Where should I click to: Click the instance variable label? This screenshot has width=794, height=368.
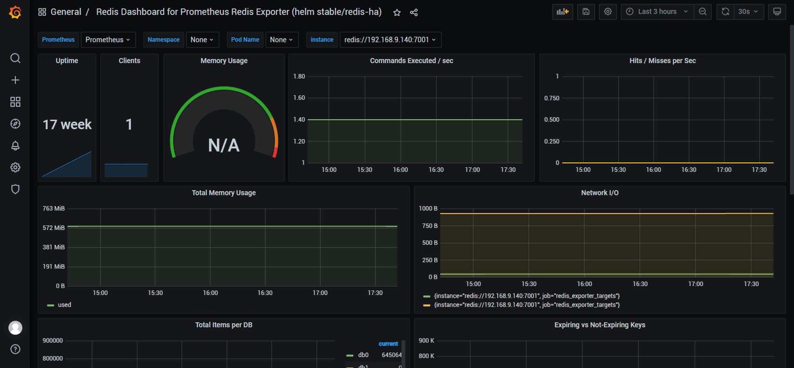[x=322, y=40]
